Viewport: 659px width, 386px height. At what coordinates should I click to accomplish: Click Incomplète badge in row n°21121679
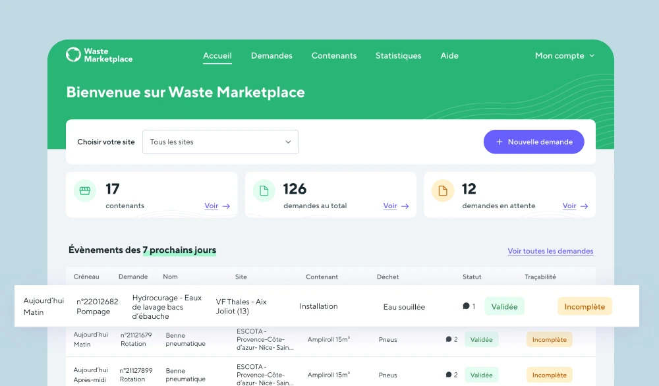(550, 339)
